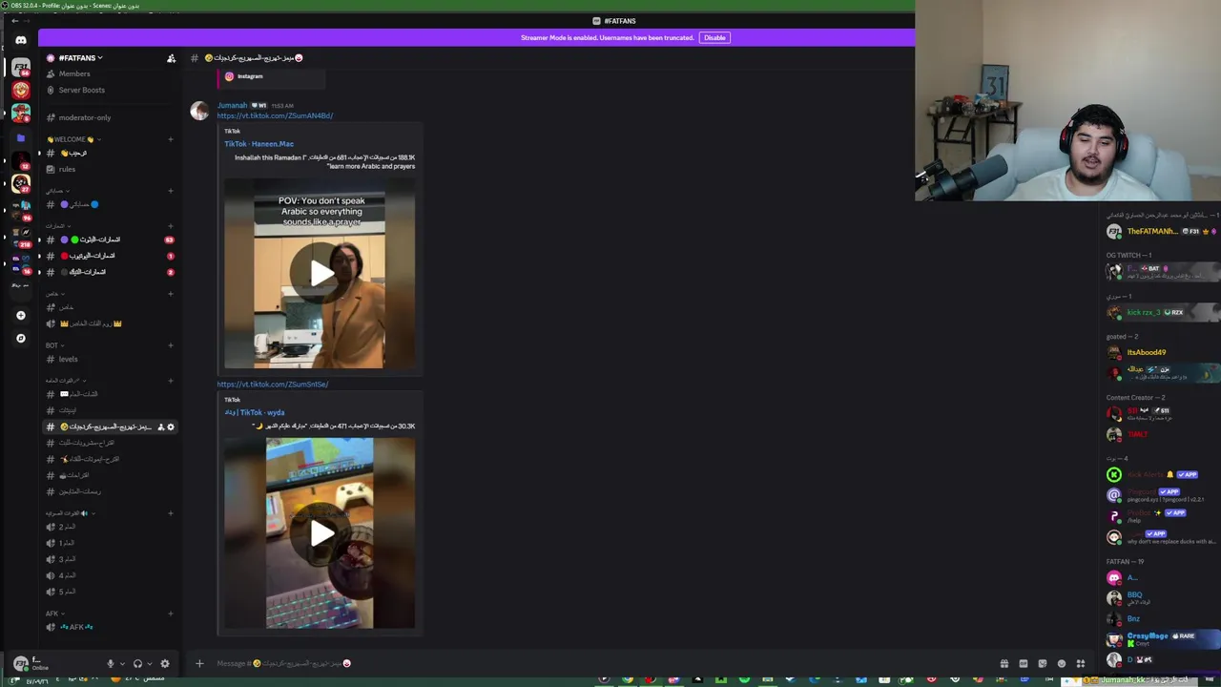
Task: Edit the selected channel settings gear
Action: (x=171, y=427)
